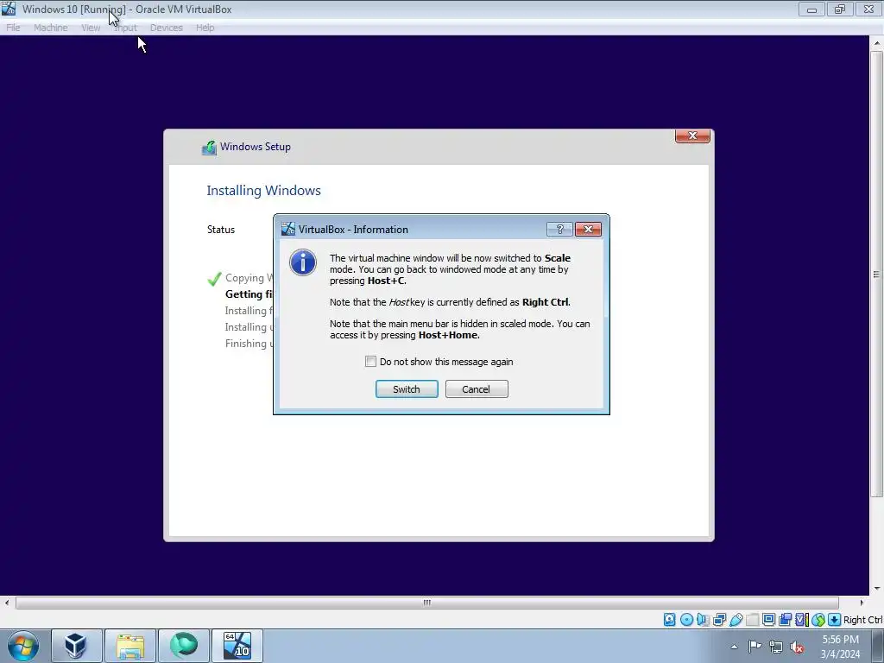Screen dimensions: 884x663
Task: Click the vertical scrollbar thumb
Action: (876, 274)
